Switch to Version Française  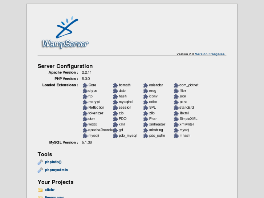coord(210,54)
